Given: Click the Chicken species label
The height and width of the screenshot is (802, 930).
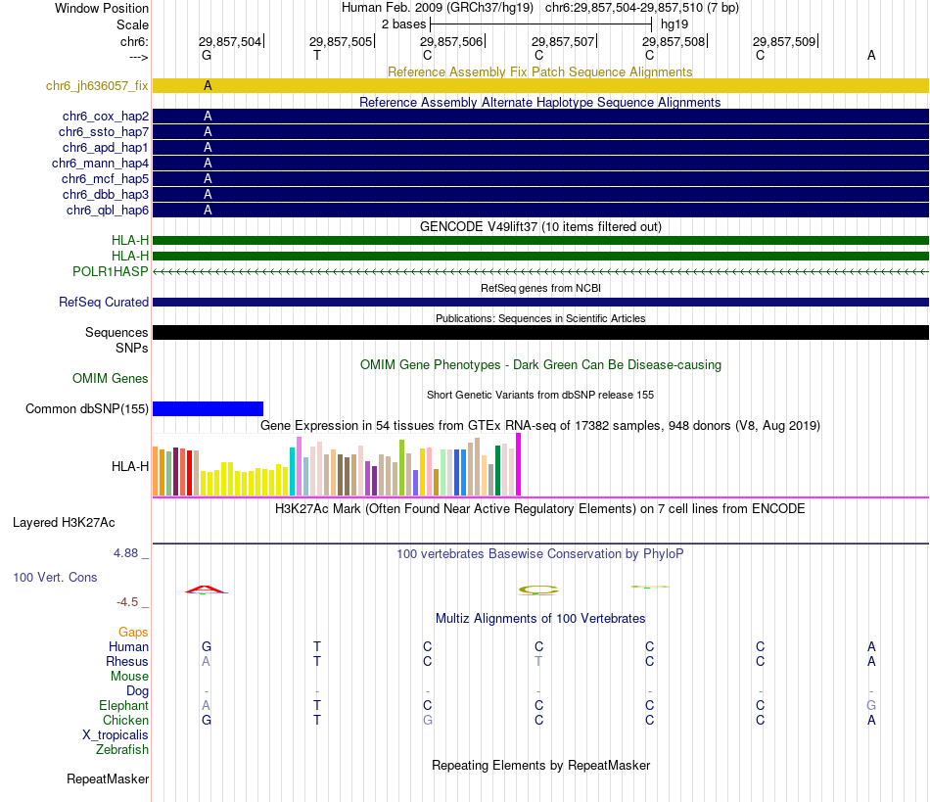Looking at the screenshot, I should [125, 720].
